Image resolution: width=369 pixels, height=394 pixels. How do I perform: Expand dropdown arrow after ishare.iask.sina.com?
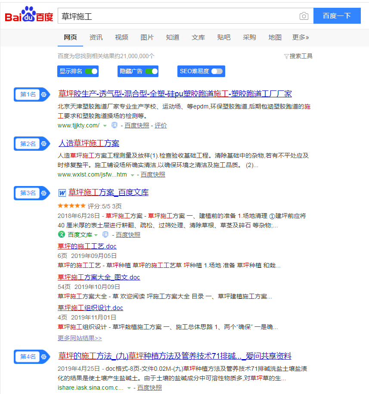(x=129, y=388)
